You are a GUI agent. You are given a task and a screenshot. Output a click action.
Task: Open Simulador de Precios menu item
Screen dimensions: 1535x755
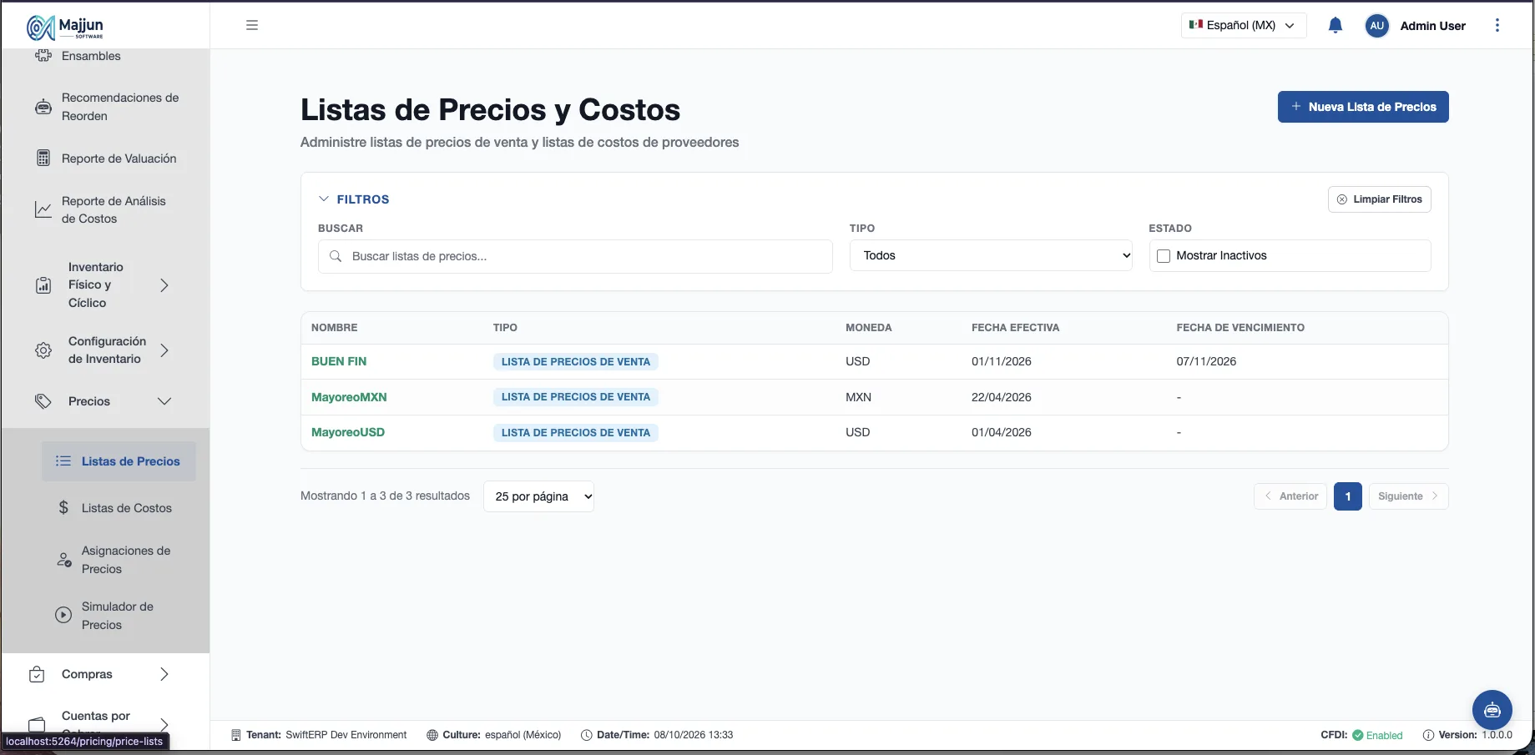click(x=119, y=616)
